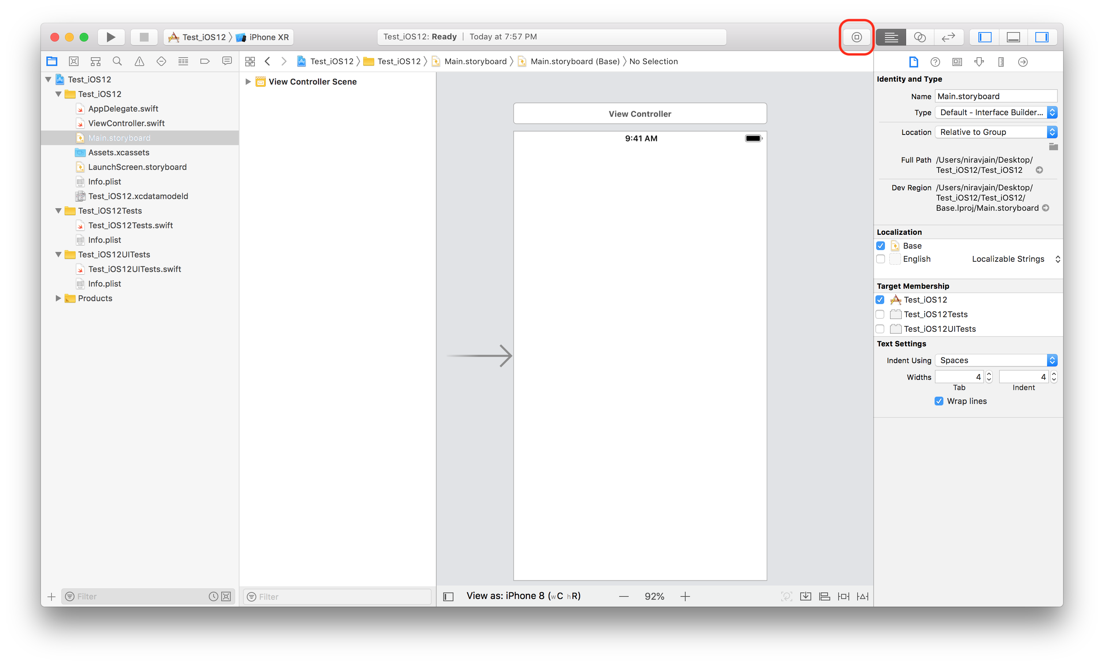Uncheck the Wrap lines checkbox
The width and height of the screenshot is (1104, 665).
939,401
